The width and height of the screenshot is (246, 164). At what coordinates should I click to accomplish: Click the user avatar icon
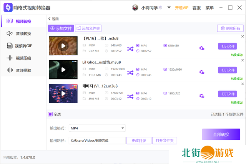coord(135,8)
